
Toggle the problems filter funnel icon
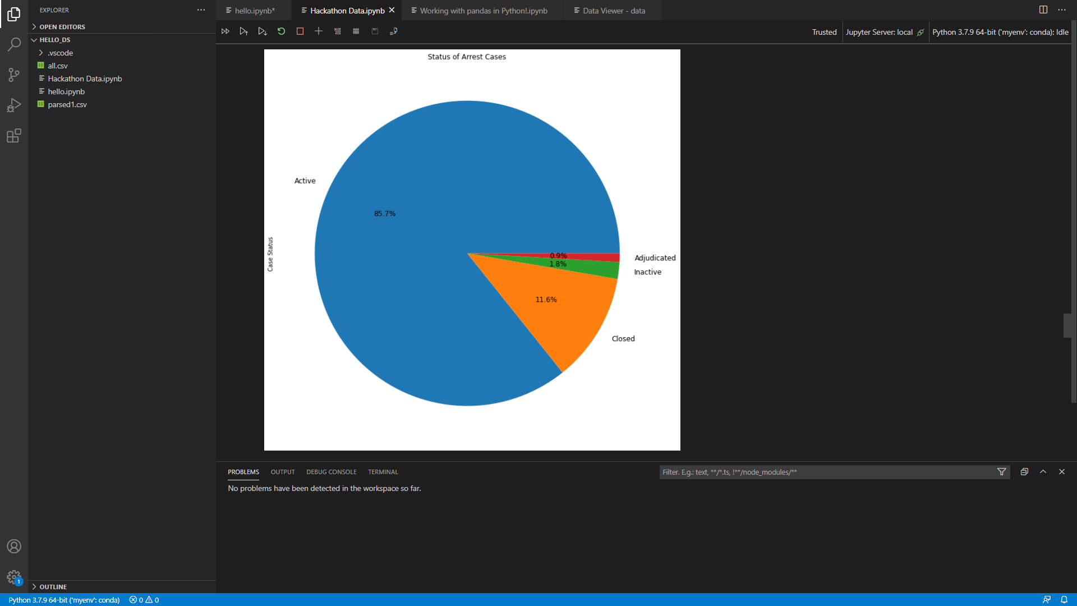click(1002, 472)
